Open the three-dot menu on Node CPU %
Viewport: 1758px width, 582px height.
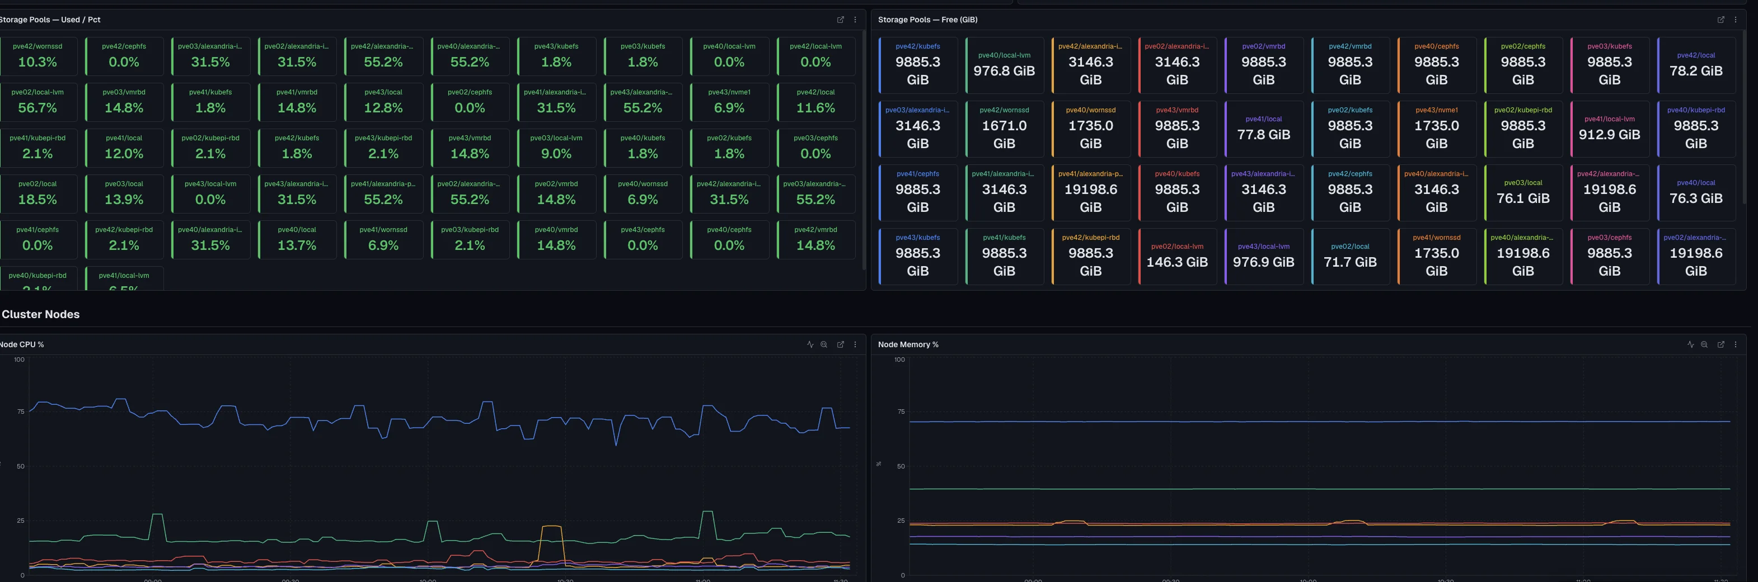(855, 344)
